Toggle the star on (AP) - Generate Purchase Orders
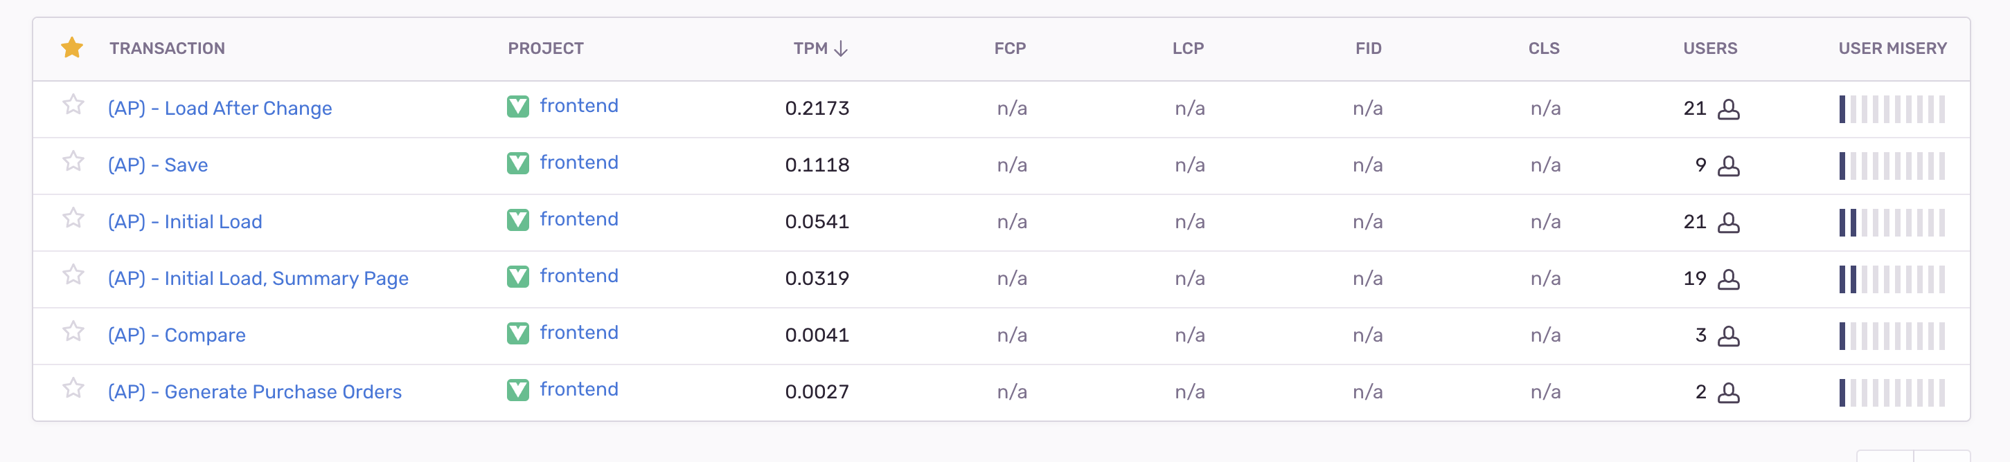2010x462 pixels. [73, 388]
